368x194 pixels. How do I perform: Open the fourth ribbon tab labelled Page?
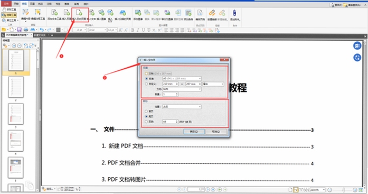(32, 4)
